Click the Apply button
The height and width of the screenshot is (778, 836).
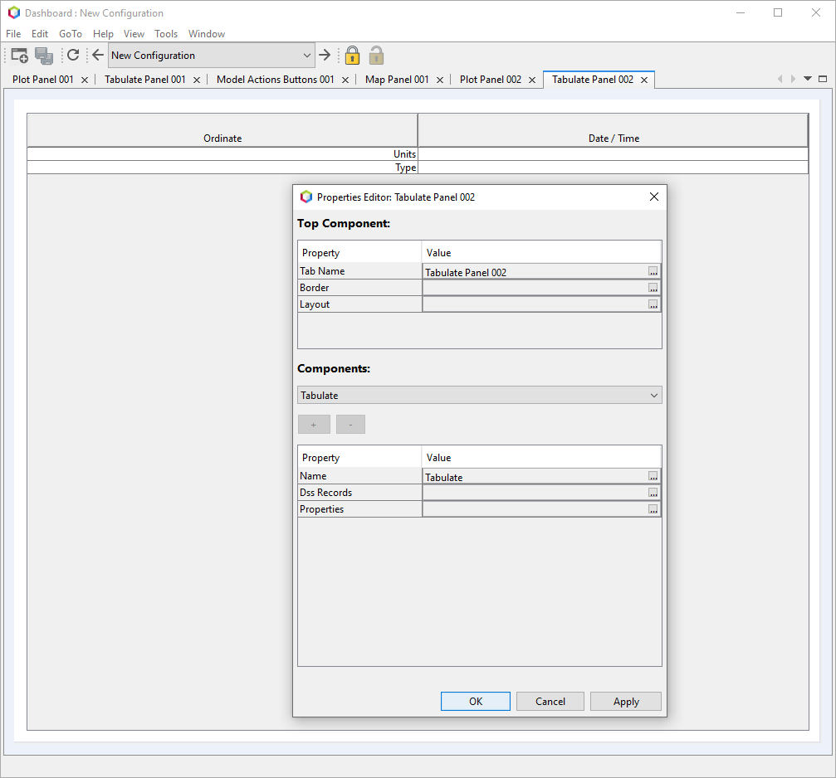[x=625, y=701]
